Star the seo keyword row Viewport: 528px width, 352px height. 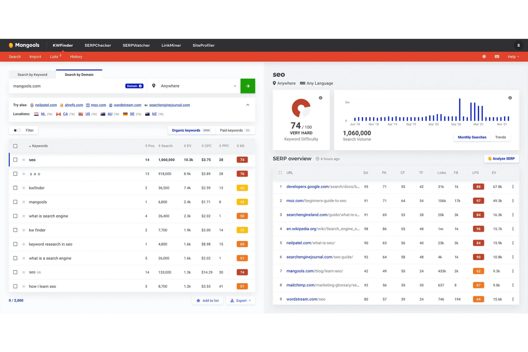[x=24, y=160]
